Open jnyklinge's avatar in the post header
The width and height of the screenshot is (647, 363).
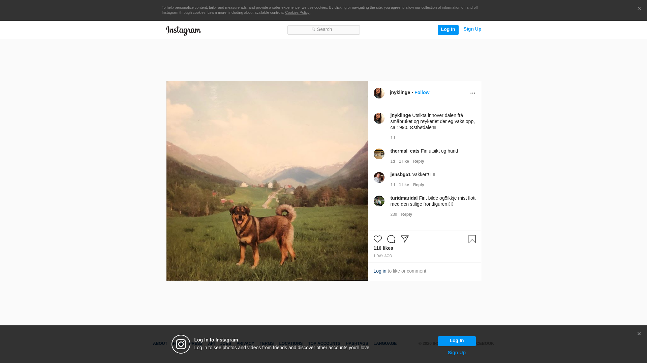[379, 93]
